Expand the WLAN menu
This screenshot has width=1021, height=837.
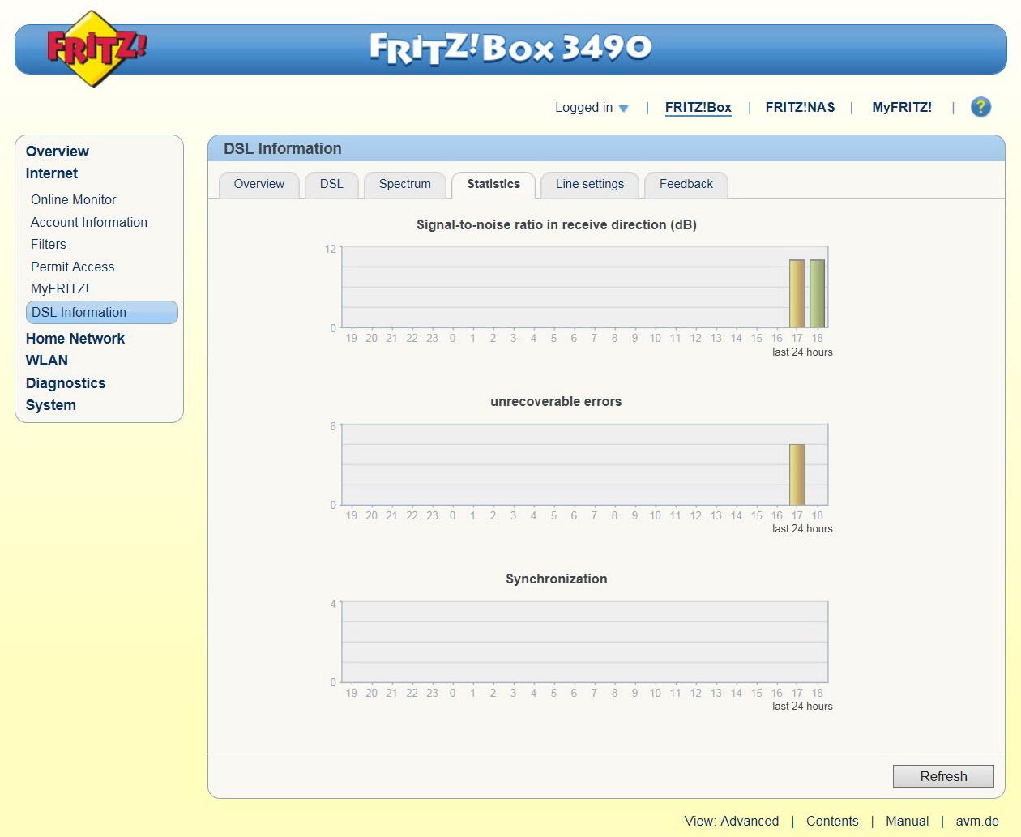pyautogui.click(x=47, y=361)
